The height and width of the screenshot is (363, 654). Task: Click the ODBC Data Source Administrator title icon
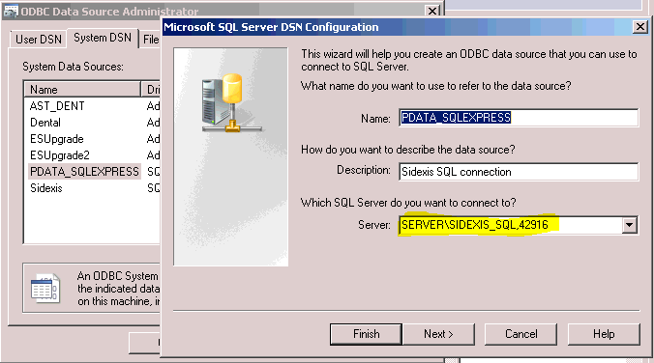coord(11,12)
